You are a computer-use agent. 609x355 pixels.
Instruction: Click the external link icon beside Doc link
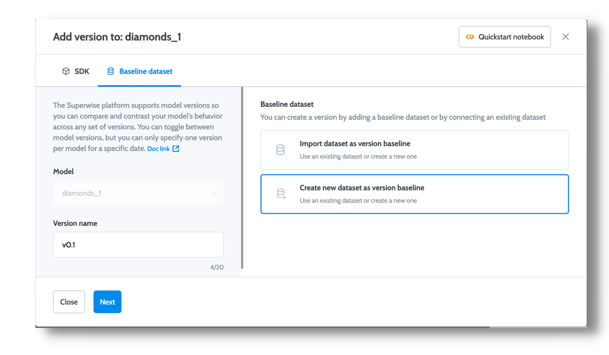176,149
